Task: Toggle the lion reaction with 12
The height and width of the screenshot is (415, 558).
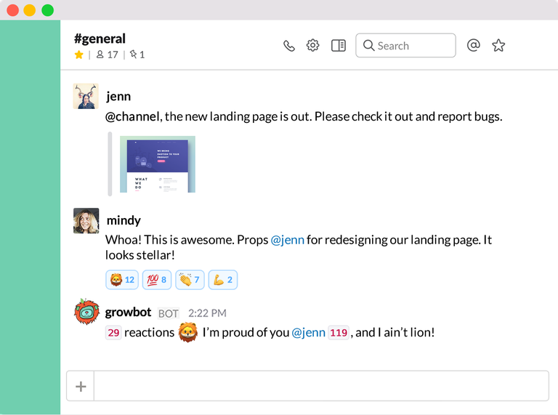Action: pos(122,280)
